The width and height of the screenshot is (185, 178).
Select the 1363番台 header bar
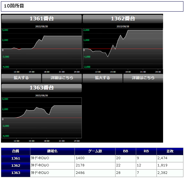click(x=42, y=88)
